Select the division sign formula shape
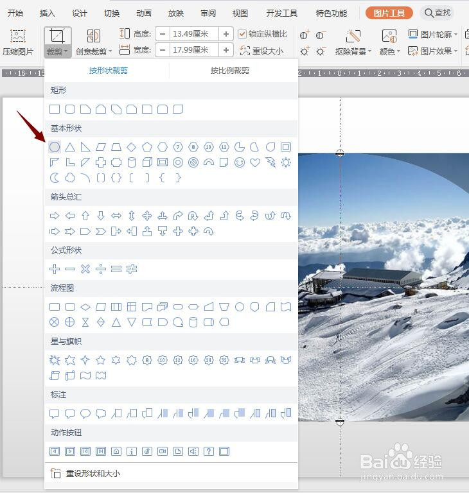469x493 pixels. pos(101,269)
